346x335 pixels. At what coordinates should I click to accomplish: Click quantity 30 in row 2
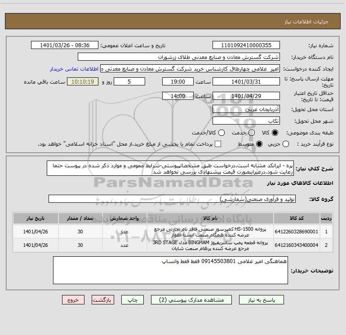click(x=80, y=245)
